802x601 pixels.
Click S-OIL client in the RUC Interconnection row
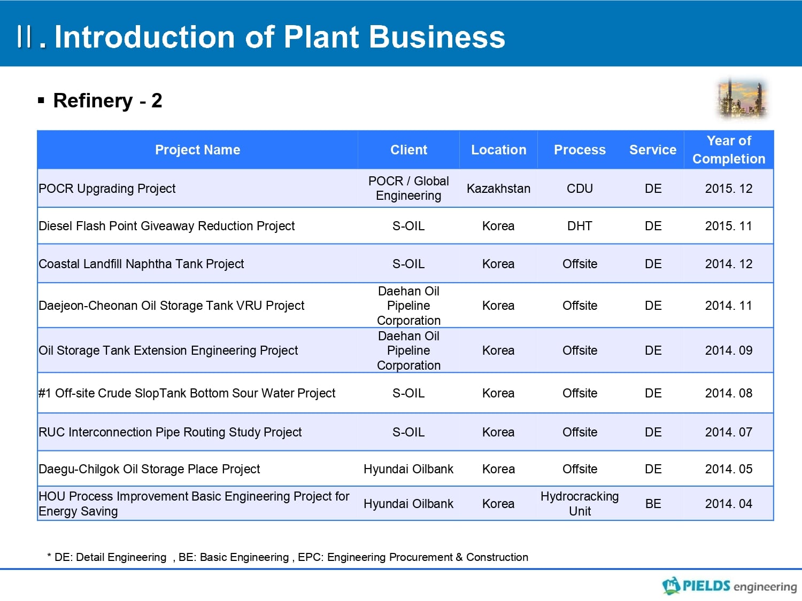[408, 432]
